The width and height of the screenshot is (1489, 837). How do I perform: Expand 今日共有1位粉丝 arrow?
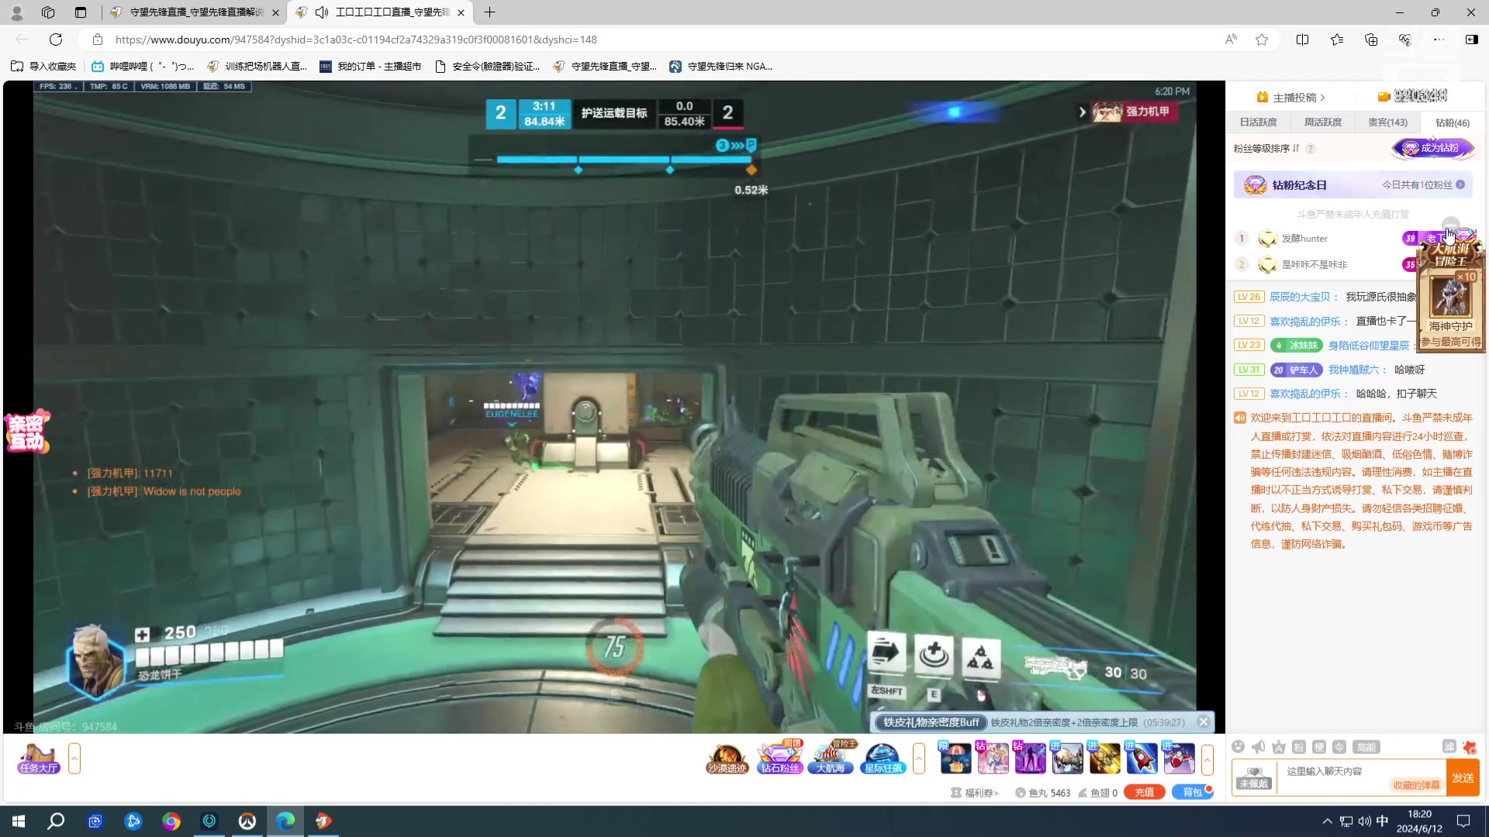(1460, 185)
